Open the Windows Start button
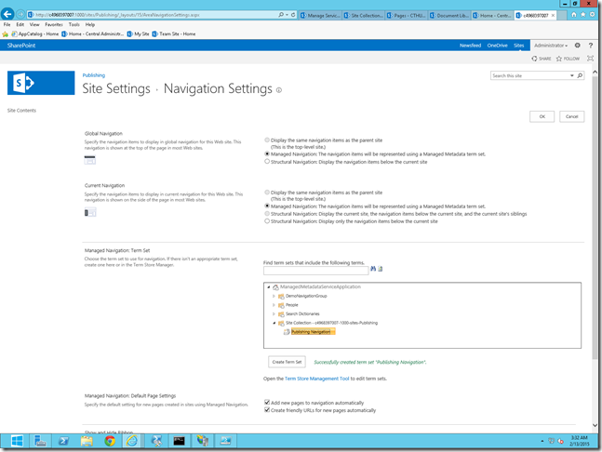 coord(17,441)
